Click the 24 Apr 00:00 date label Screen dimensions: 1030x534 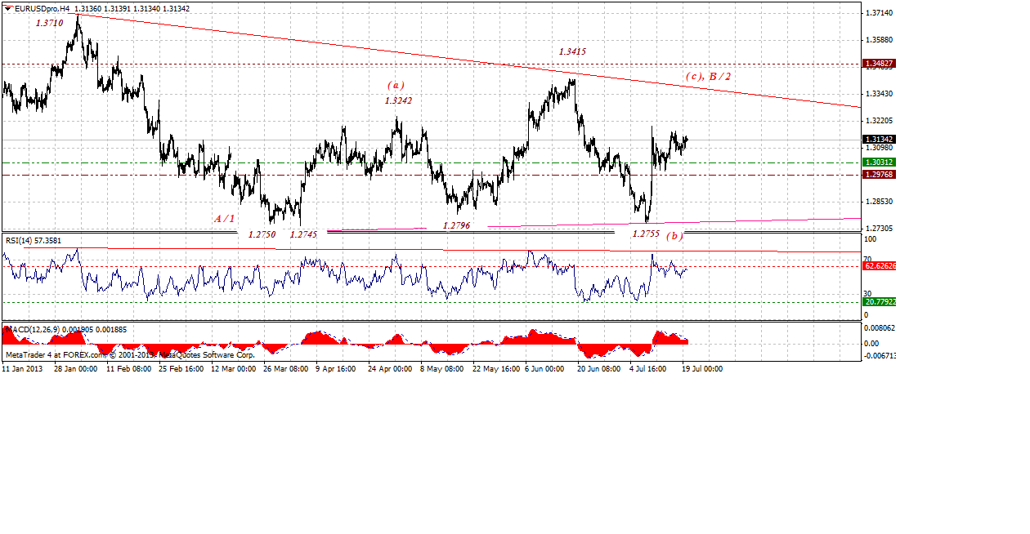pyautogui.click(x=390, y=368)
